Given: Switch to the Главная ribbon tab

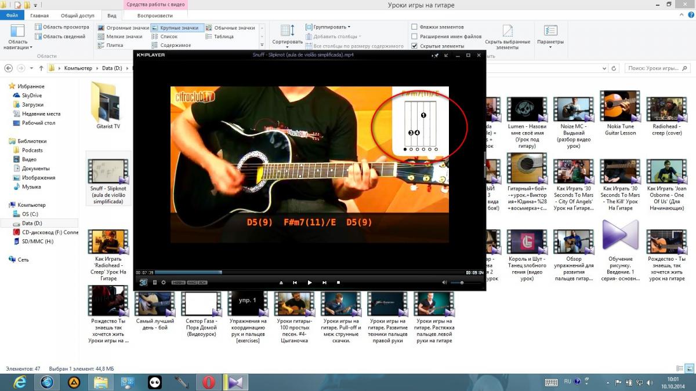Looking at the screenshot, I should 39,16.
